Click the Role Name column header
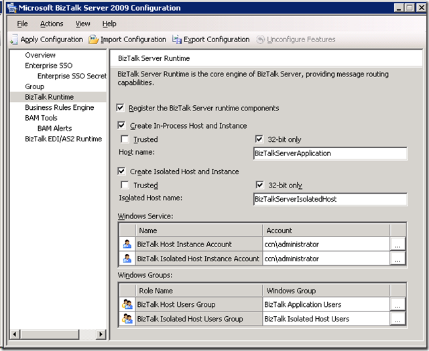 [199, 291]
